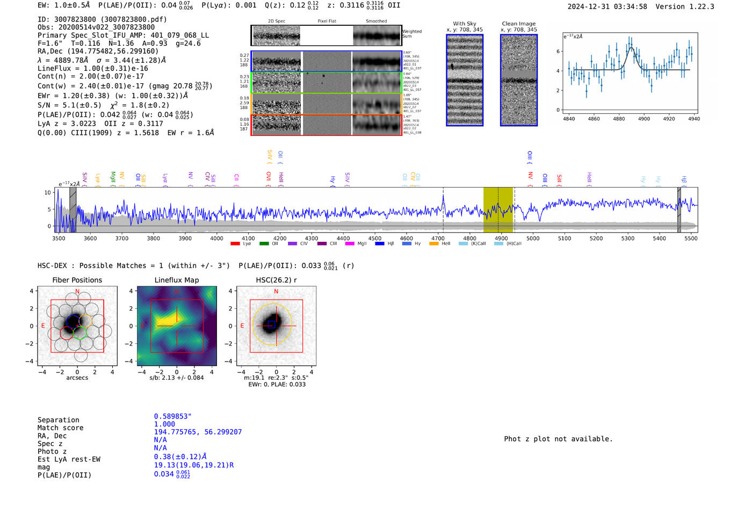
Task: Click the red Lyα legend swatch
Action: coord(235,244)
